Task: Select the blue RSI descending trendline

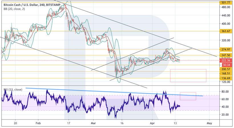Action: [114, 92]
